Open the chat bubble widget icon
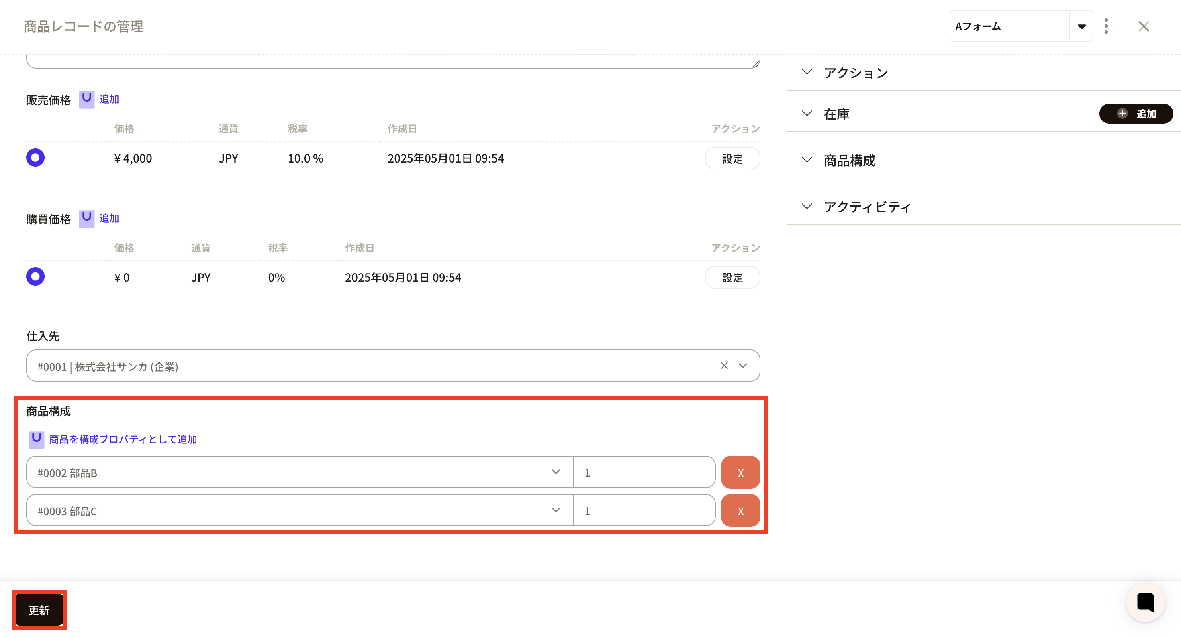The width and height of the screenshot is (1181, 638). [1145, 602]
